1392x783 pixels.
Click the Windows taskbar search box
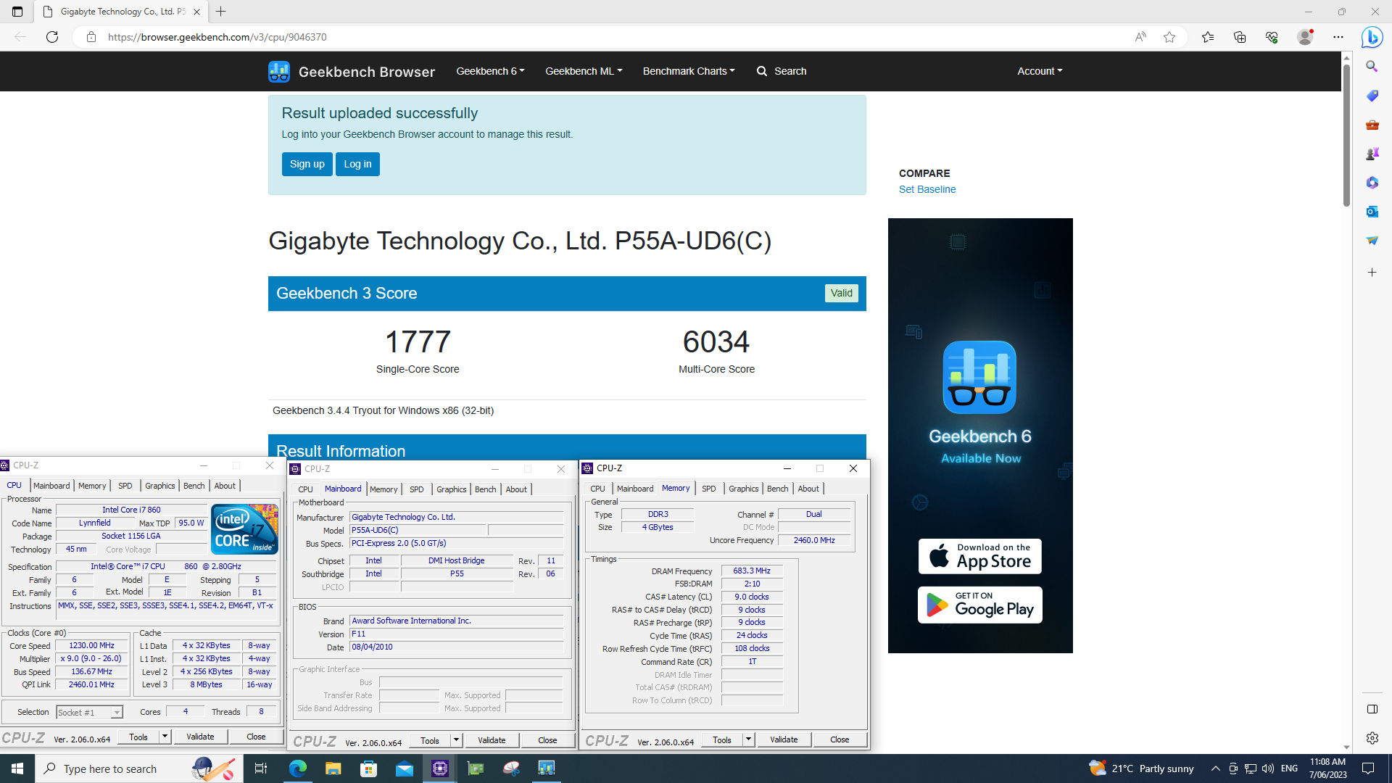click(x=139, y=768)
